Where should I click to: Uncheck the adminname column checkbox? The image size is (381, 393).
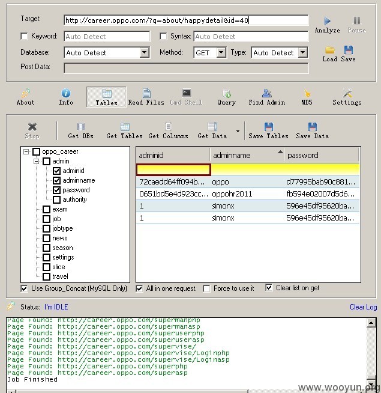click(x=57, y=180)
